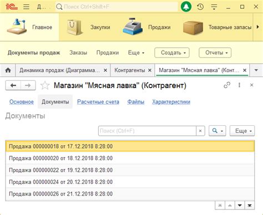Open the main menu hamburger icon
Screen dimensions: 263x215
click(x=26, y=7)
